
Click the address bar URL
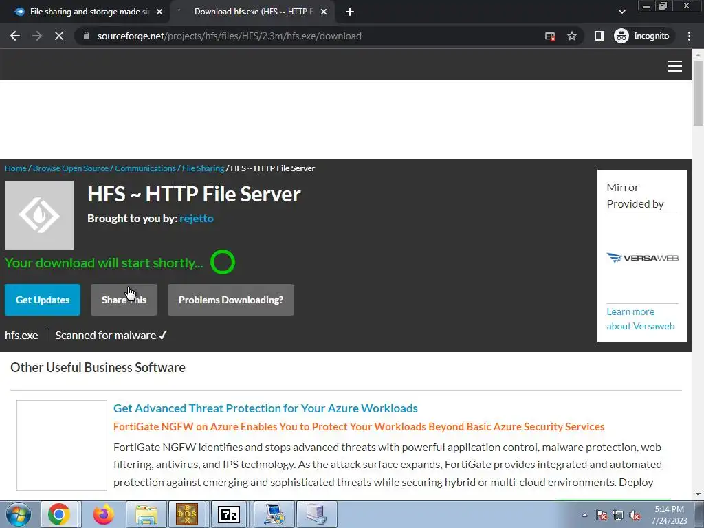click(x=229, y=36)
